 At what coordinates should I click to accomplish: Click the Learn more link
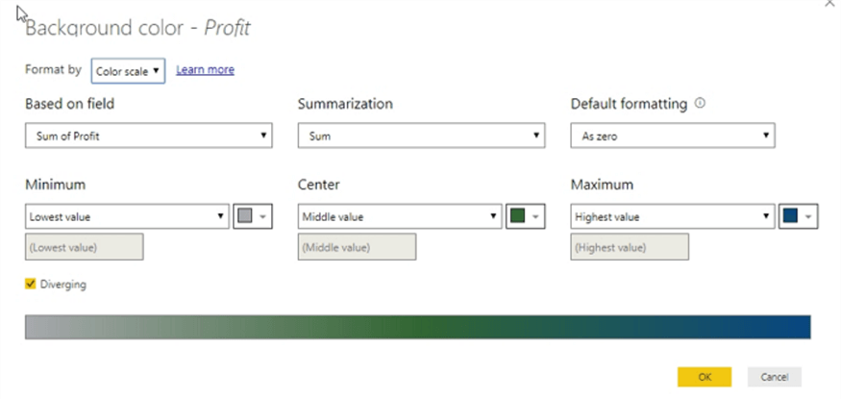point(205,70)
